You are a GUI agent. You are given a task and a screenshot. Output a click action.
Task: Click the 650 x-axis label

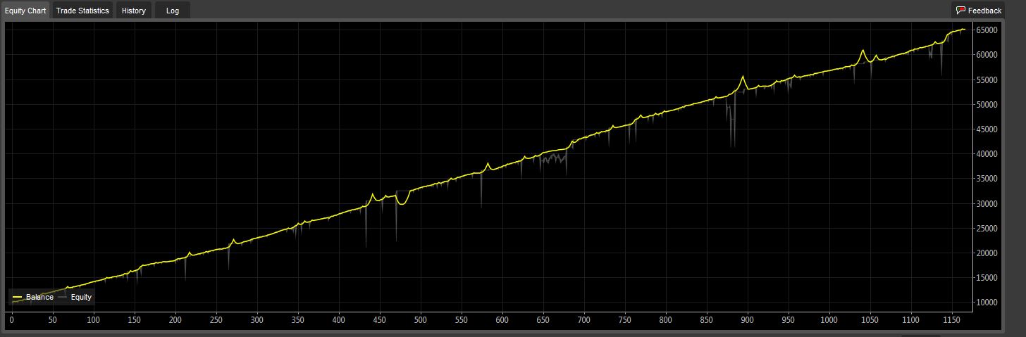pyautogui.click(x=543, y=320)
